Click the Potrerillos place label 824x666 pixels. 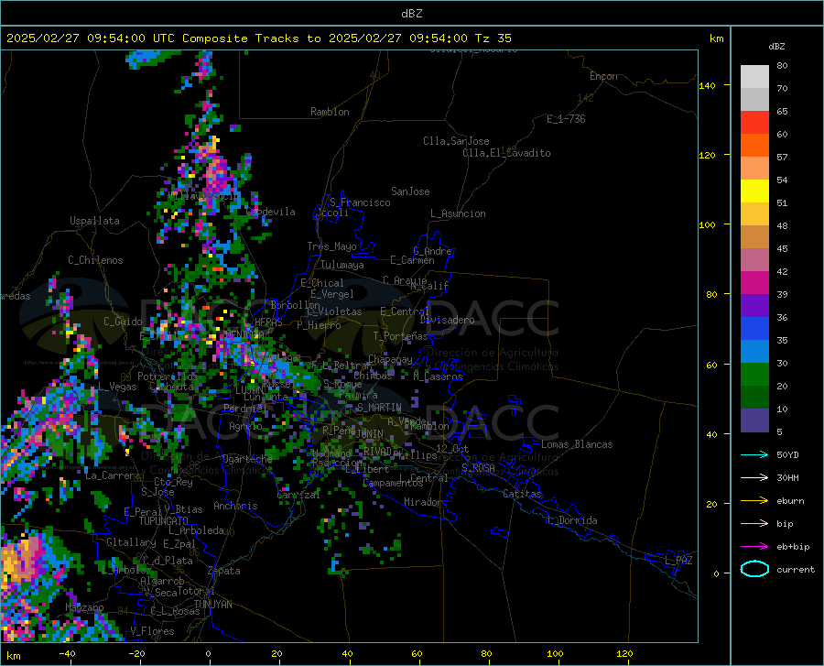[168, 377]
